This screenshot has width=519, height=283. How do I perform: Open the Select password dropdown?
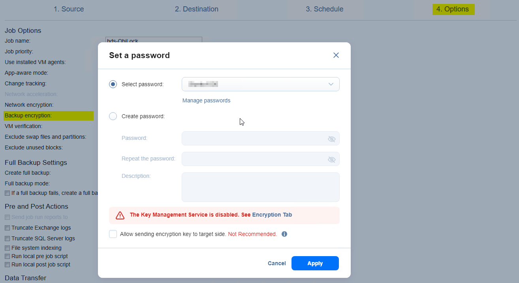pos(261,84)
